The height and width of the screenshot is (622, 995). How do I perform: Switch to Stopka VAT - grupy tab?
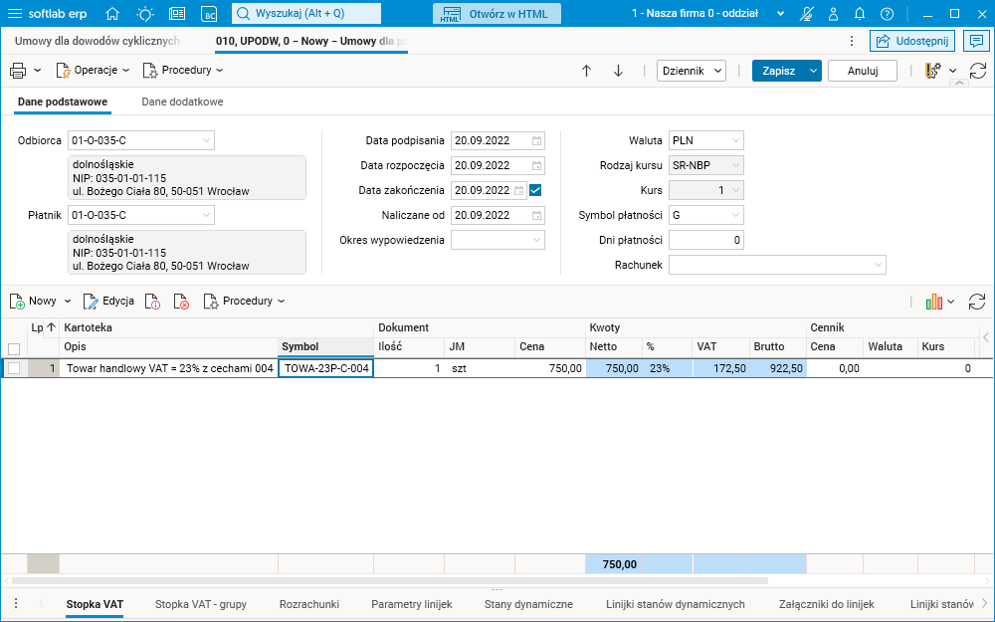[x=201, y=604]
